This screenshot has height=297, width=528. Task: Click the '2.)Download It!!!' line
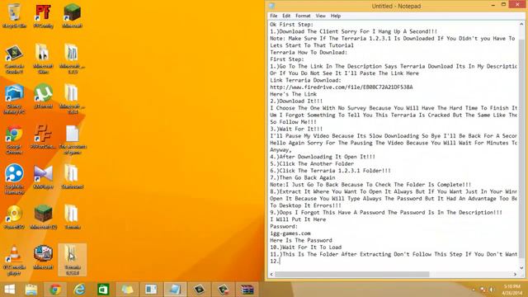[x=296, y=101]
